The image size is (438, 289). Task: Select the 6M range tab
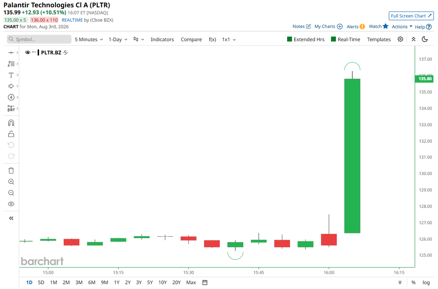click(92, 282)
